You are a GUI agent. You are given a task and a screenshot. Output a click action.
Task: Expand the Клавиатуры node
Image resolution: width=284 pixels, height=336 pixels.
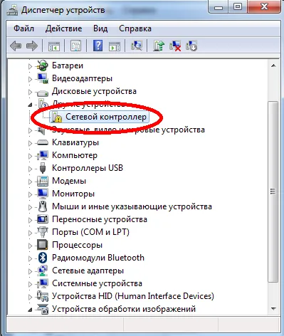[30, 143]
